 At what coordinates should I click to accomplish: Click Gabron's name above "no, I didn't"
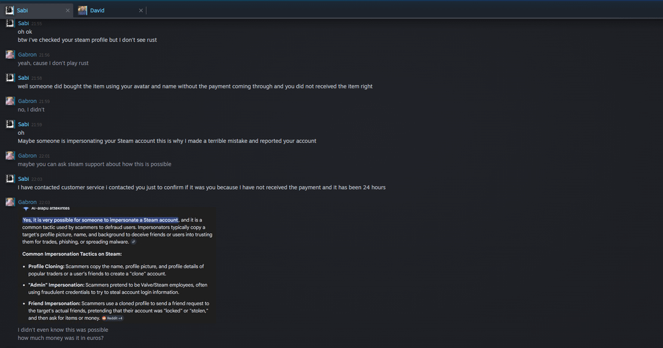(27, 101)
